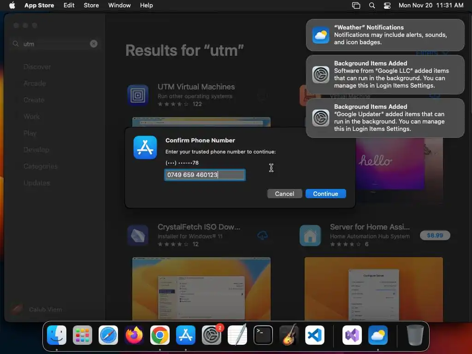Open the Apple menu
This screenshot has height=354, width=472.
(12, 5)
